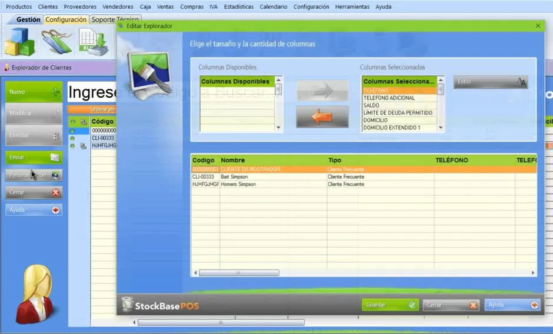Select DOMICILIO EXTENDIDO 1 in list

(399, 128)
